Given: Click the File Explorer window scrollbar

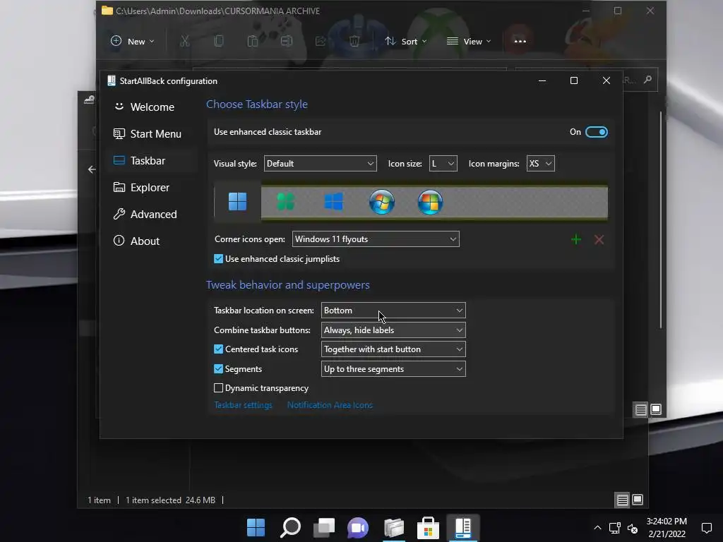Looking at the screenshot, I should (x=661, y=220).
